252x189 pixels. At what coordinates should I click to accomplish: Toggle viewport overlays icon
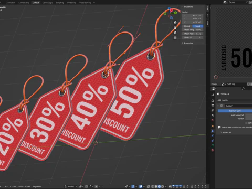[x=141, y=187]
